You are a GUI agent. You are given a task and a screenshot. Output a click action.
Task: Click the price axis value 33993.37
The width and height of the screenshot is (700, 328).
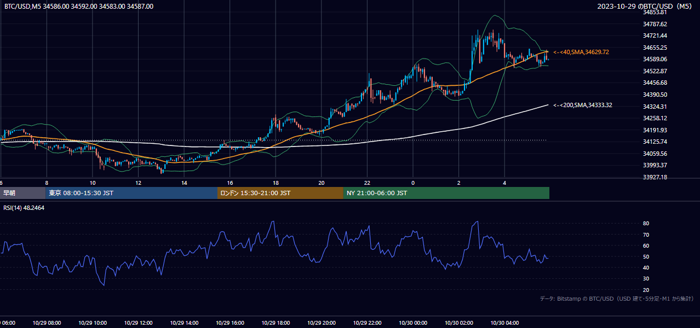(655, 166)
